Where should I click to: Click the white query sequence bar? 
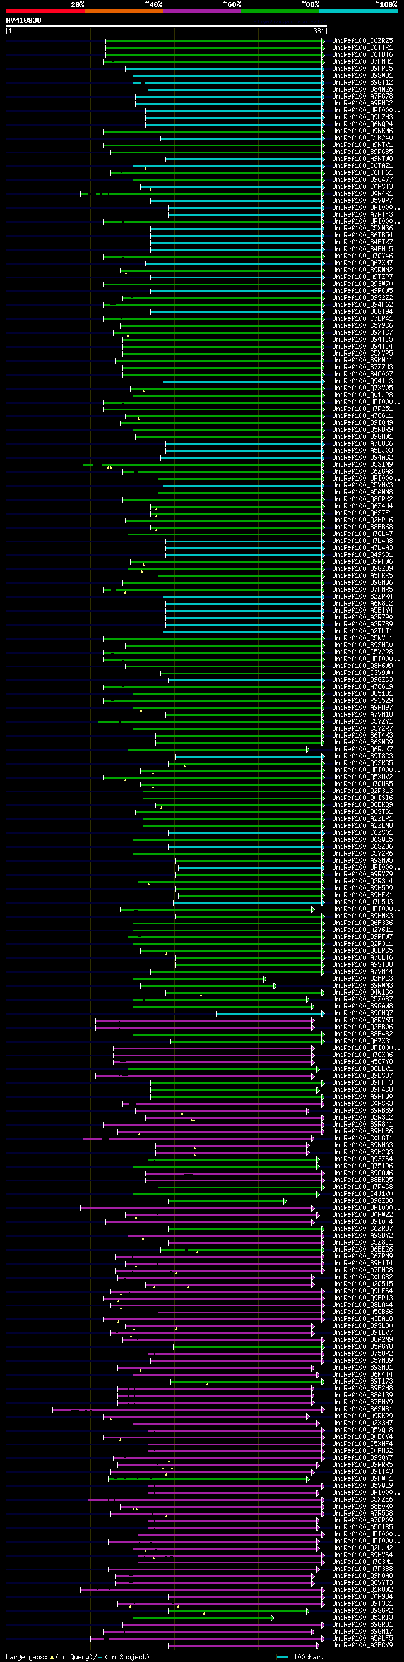(166, 27)
